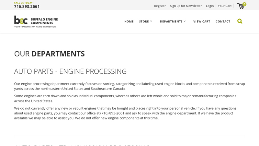Click the Login link
259x146 pixels.
click(x=209, y=6)
